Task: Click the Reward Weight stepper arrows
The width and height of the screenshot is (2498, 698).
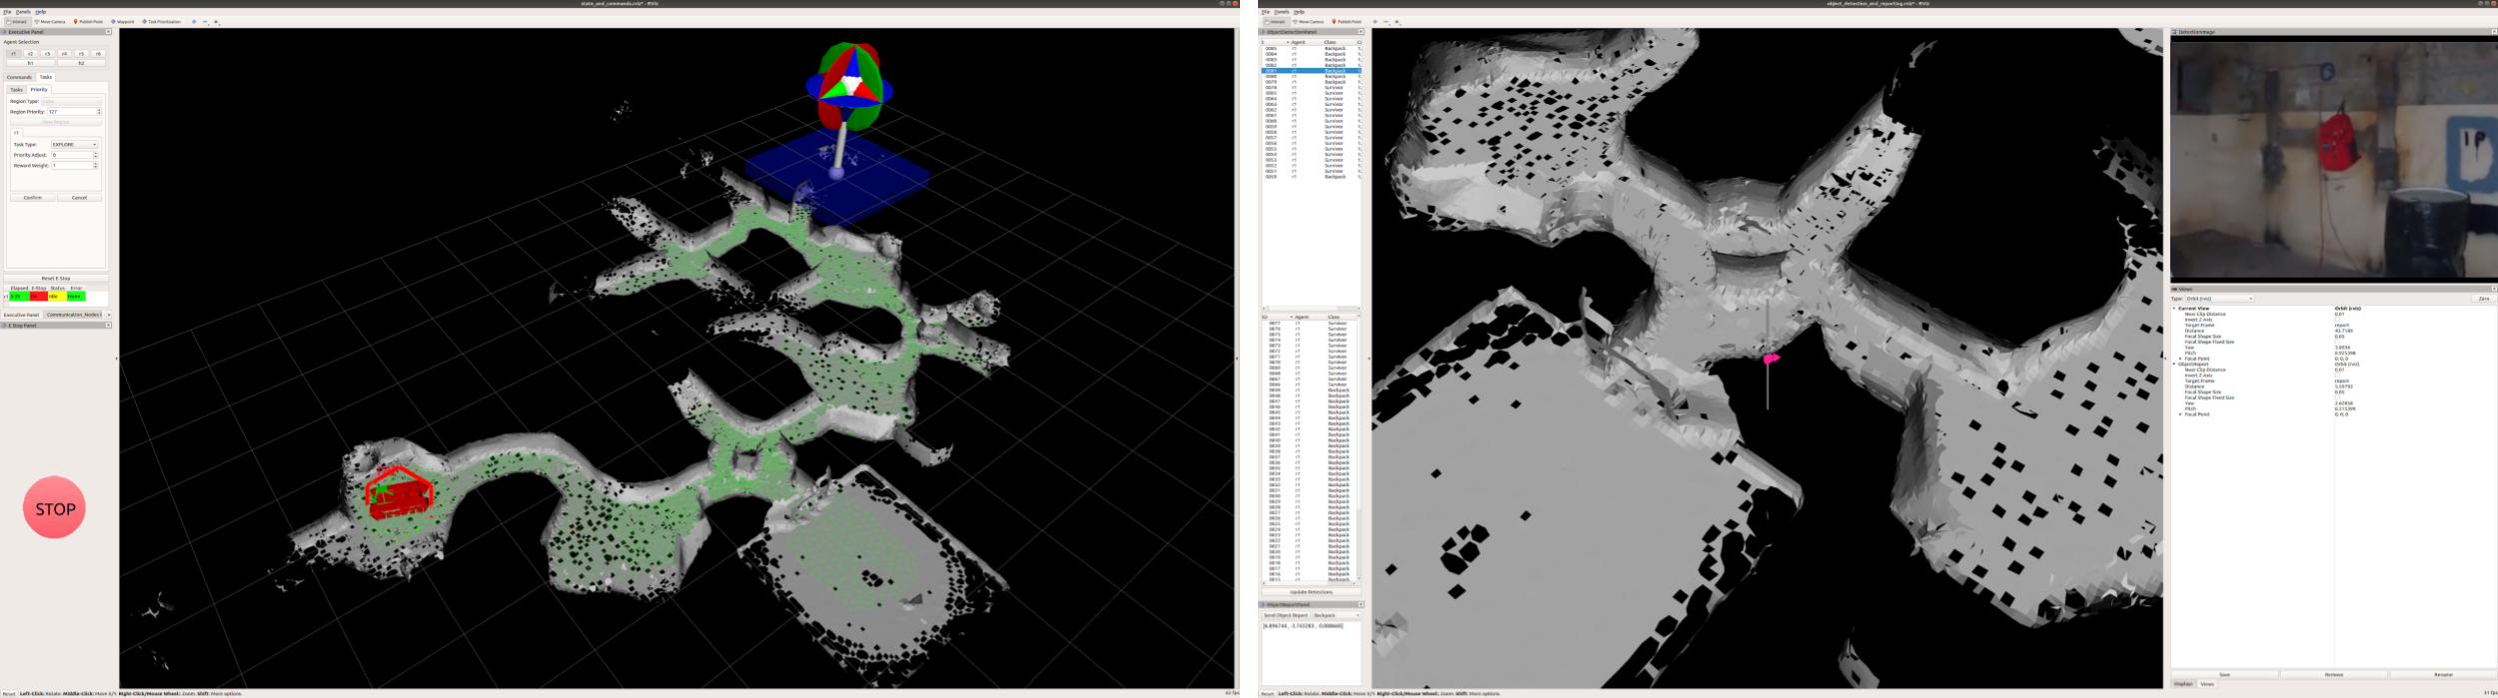Action: click(96, 166)
